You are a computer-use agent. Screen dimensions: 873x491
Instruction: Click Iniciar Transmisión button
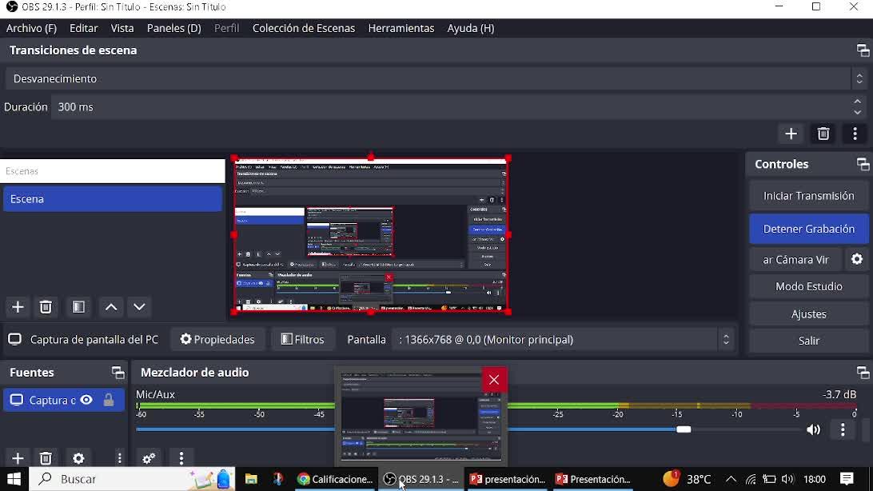click(x=808, y=196)
